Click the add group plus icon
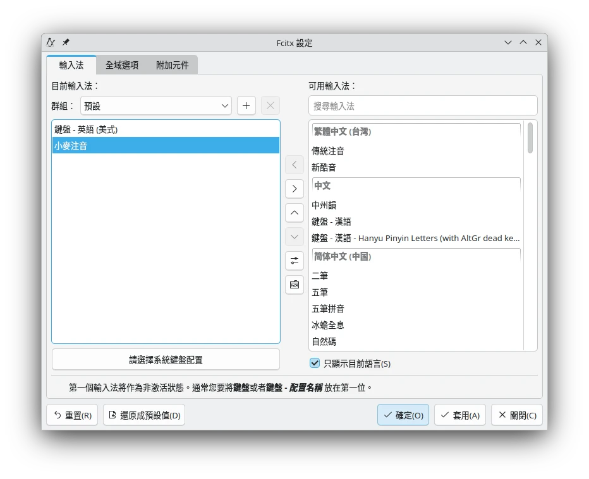The height and width of the screenshot is (479, 589). pos(246,106)
